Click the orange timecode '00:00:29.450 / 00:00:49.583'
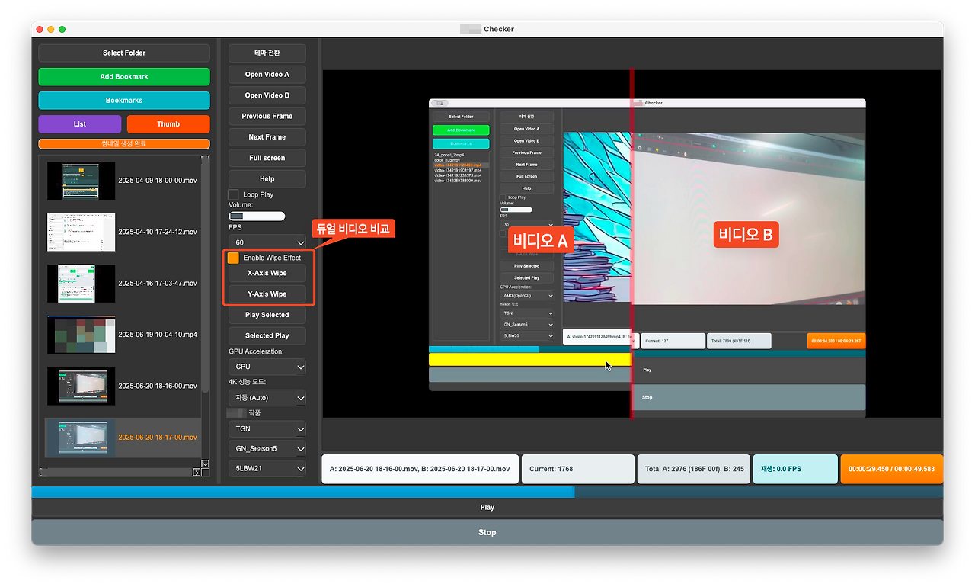The width and height of the screenshot is (975, 587). pos(892,469)
